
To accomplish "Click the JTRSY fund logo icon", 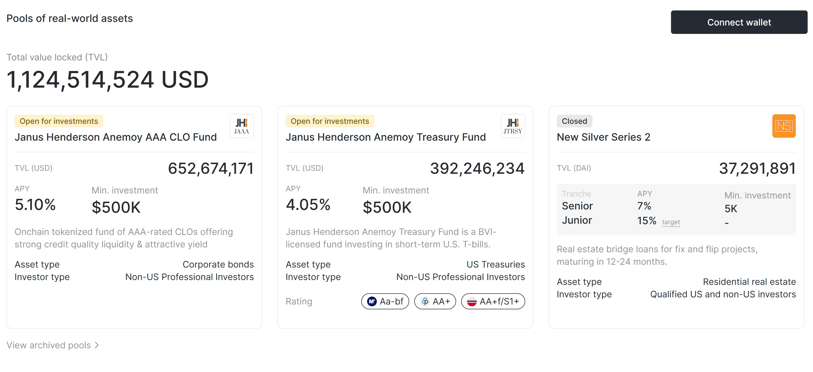I will tap(512, 126).
